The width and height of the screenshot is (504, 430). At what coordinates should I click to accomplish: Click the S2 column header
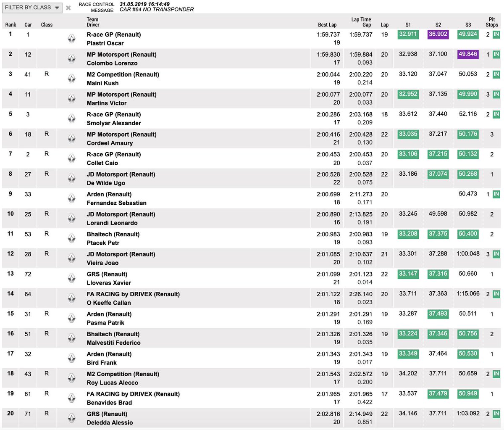coord(438,25)
